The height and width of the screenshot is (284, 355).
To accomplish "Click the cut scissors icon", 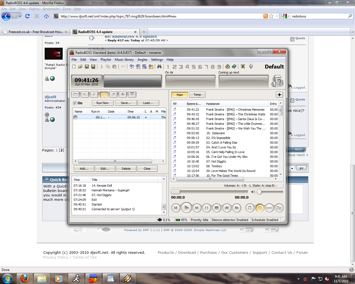I will coord(102,67).
